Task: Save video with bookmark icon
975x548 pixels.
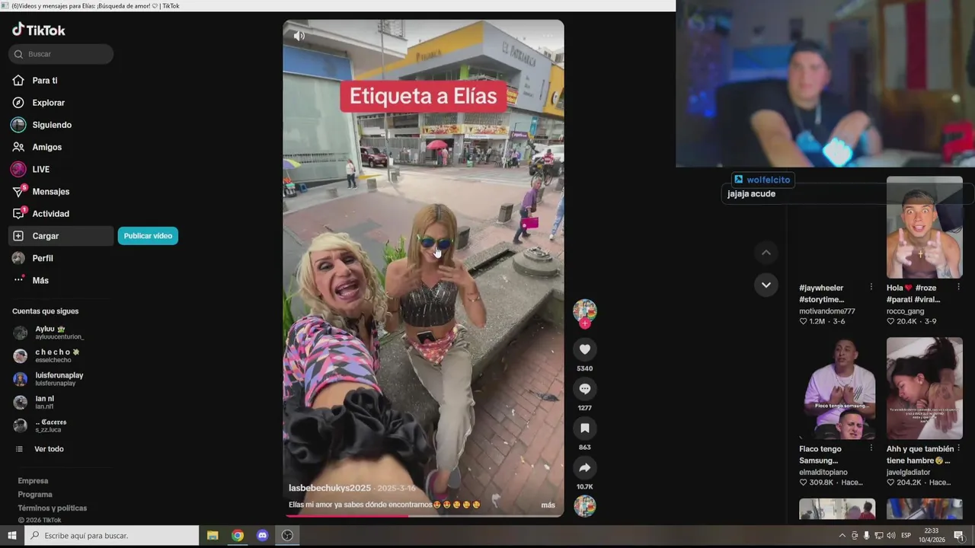Action: tap(585, 429)
